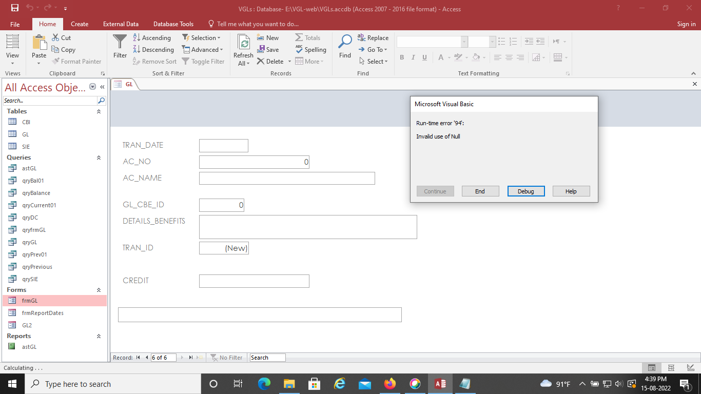701x394 pixels.
Task: Collapse the Tables group
Action: tap(99, 111)
